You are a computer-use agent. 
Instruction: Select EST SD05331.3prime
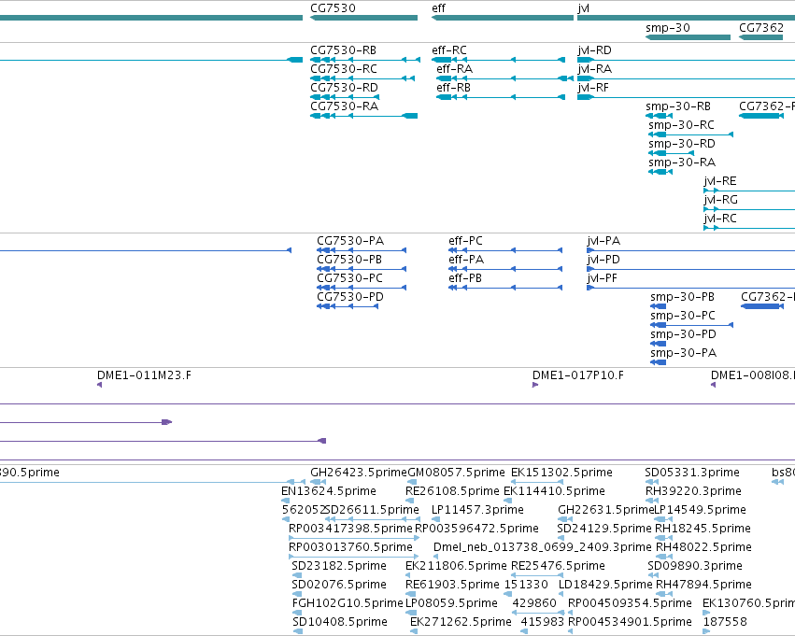point(652,482)
